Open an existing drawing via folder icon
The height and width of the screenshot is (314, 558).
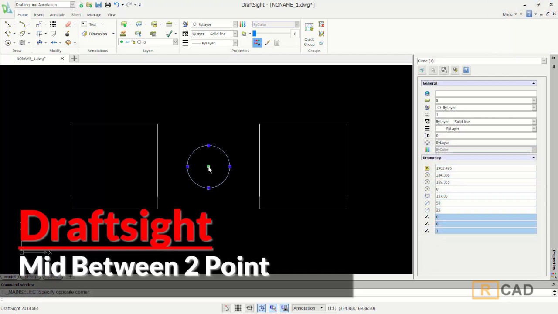pos(89,5)
